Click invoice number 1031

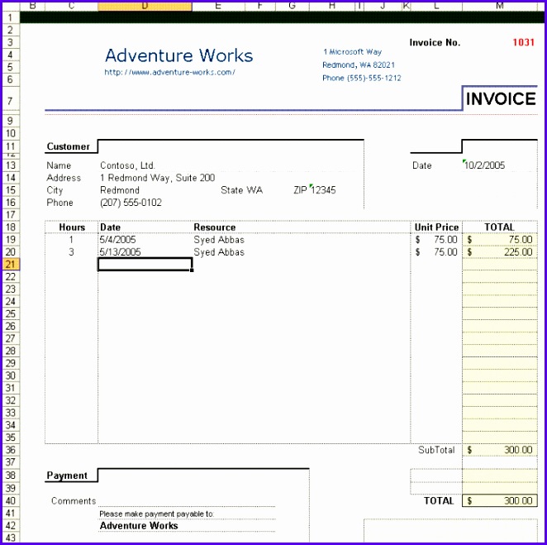(x=523, y=42)
